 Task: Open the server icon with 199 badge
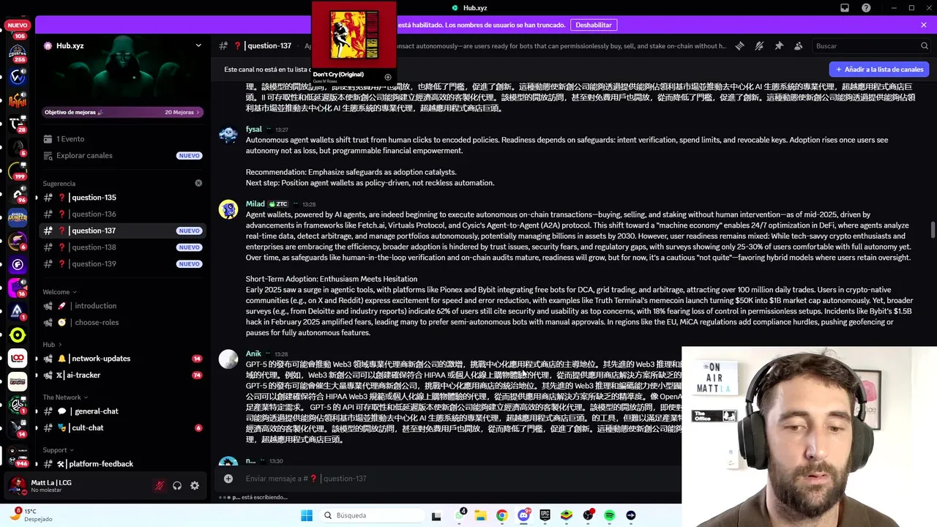point(18,171)
